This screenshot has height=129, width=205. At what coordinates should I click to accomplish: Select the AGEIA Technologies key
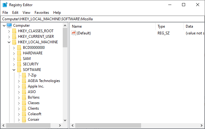[44, 81]
